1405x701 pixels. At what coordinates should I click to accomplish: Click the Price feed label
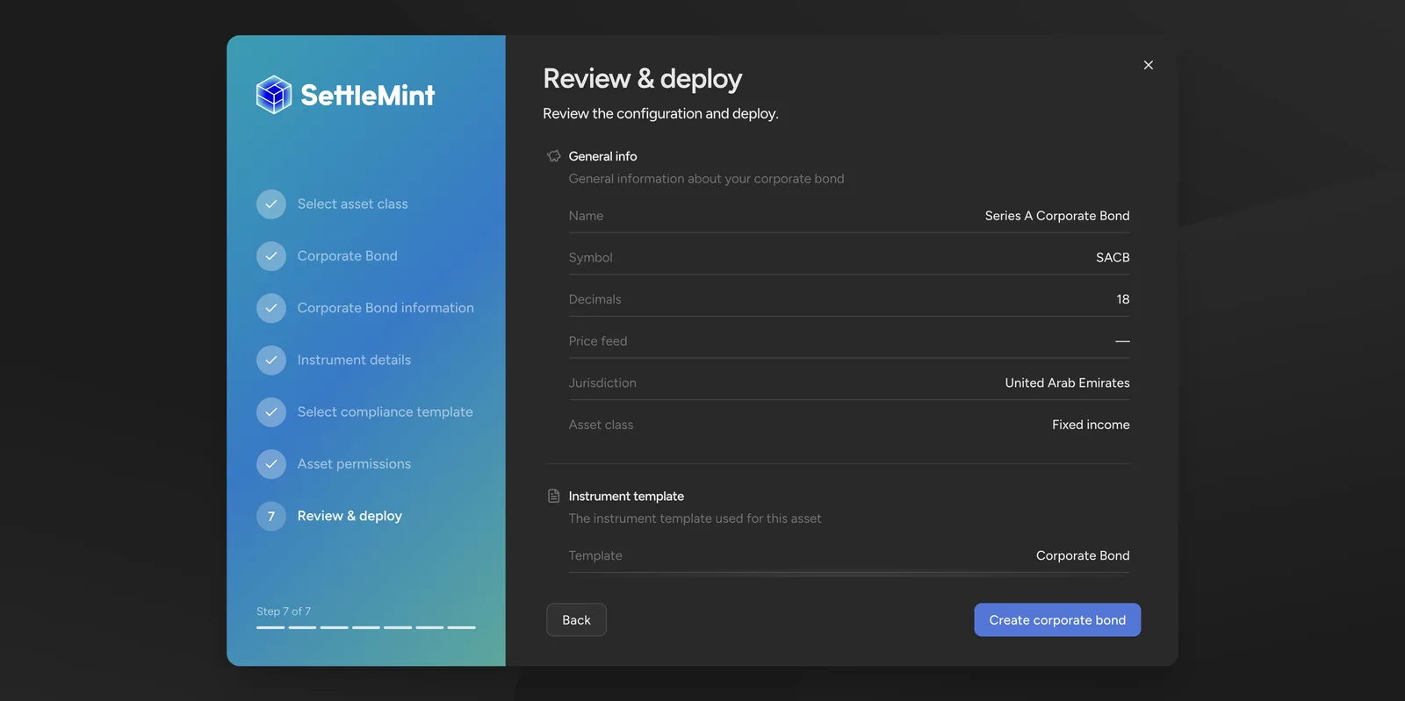tap(598, 341)
